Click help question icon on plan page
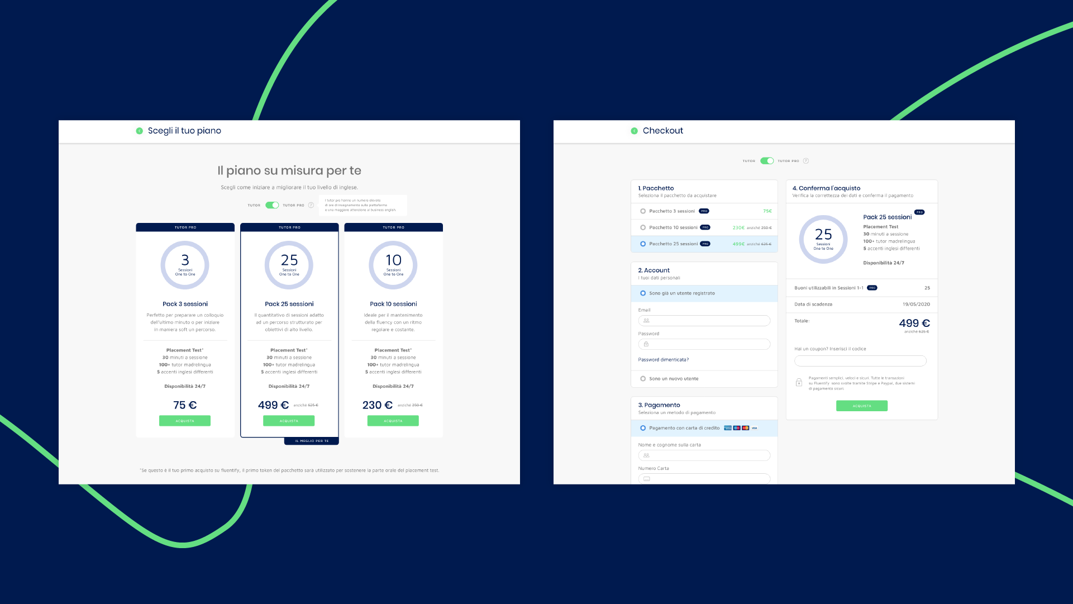The width and height of the screenshot is (1073, 604). tap(311, 205)
